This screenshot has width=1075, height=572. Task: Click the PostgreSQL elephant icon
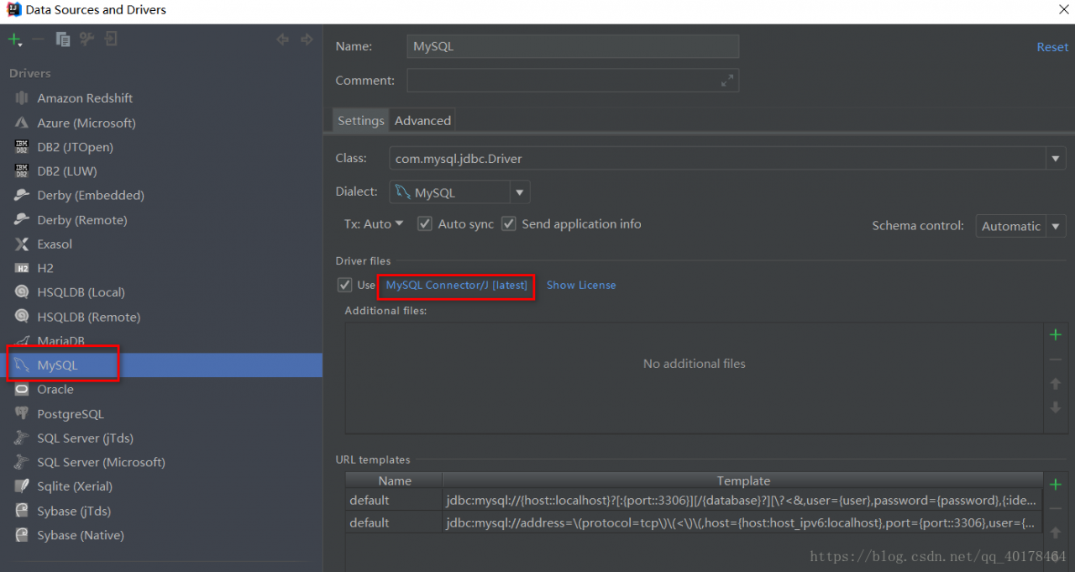tap(22, 413)
